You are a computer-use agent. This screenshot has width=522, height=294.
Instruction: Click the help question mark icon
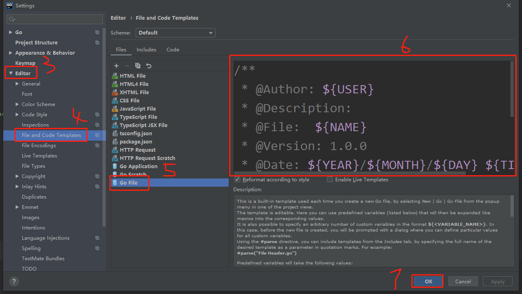(x=14, y=281)
